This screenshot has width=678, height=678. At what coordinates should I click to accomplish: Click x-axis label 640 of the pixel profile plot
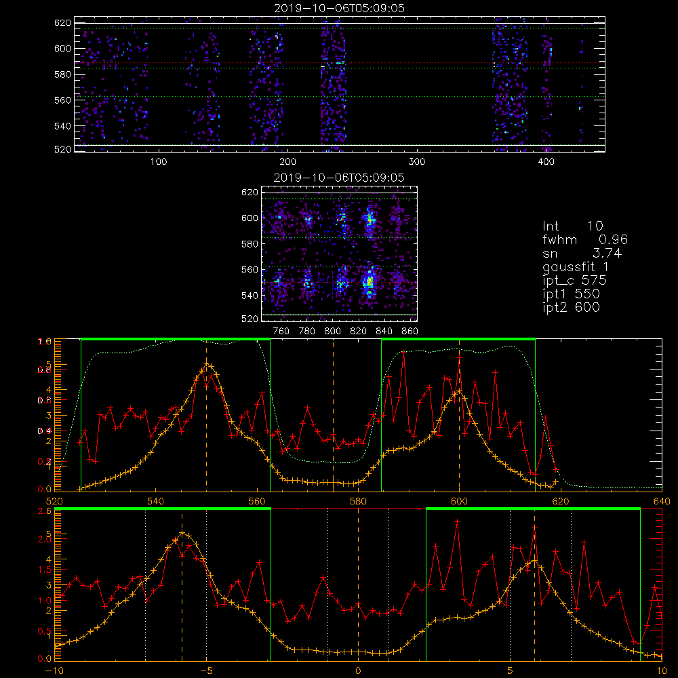point(662,502)
